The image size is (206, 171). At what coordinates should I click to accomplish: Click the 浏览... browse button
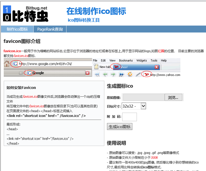tap(173, 97)
